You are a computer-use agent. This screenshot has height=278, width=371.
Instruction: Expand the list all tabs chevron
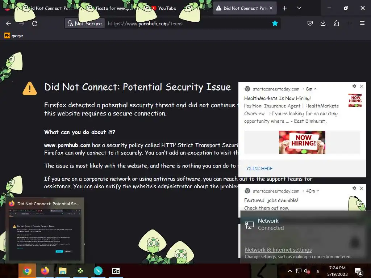tap(299, 8)
